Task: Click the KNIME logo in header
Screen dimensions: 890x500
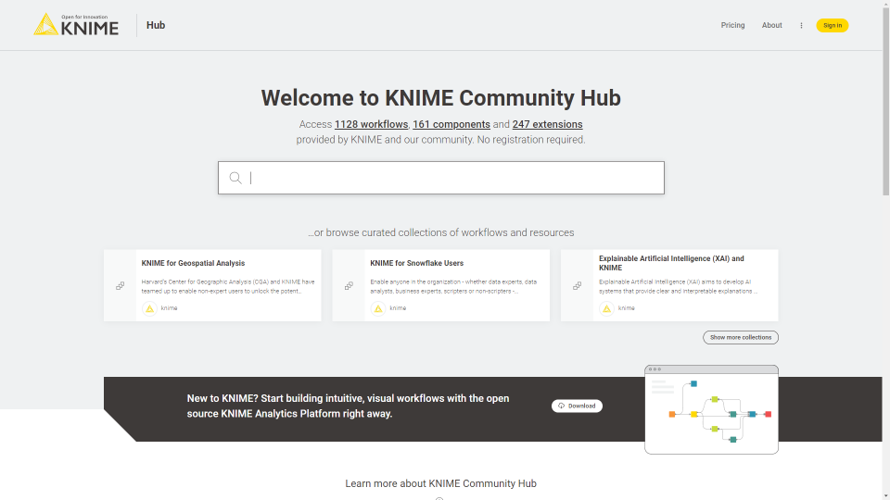Action: 76,25
